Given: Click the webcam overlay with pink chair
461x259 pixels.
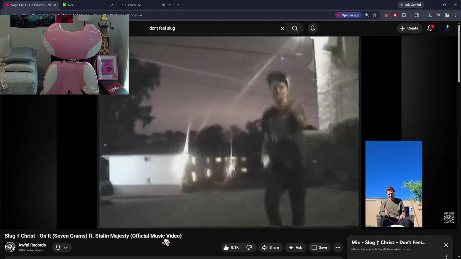Looking at the screenshot, I should click(64, 54).
